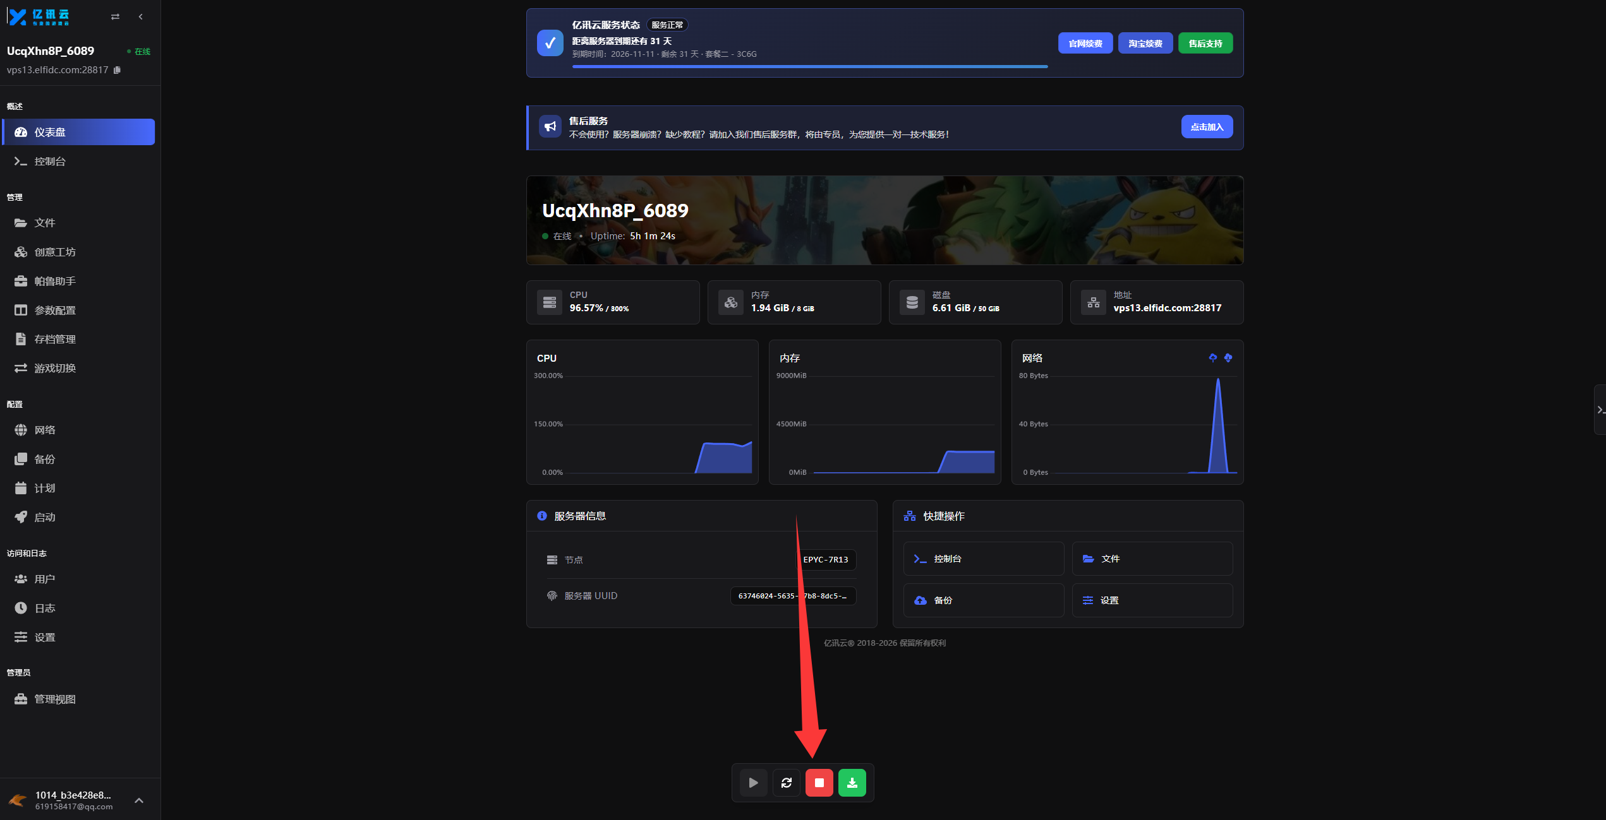Open 设置 in the sidebar
The height and width of the screenshot is (820, 1606).
(79, 637)
